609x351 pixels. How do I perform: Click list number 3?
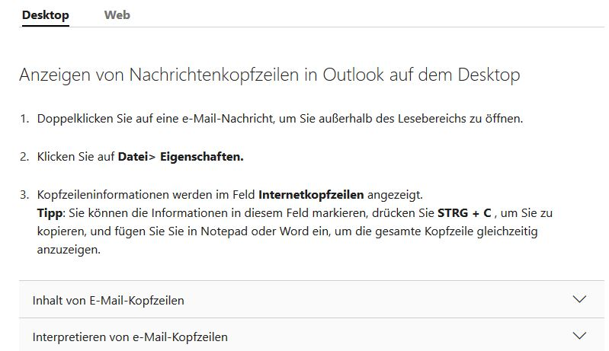pyautogui.click(x=24, y=195)
